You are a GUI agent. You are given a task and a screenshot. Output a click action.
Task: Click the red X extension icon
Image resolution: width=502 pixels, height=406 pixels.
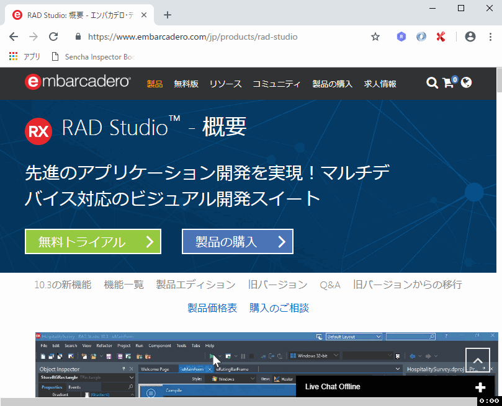point(441,37)
